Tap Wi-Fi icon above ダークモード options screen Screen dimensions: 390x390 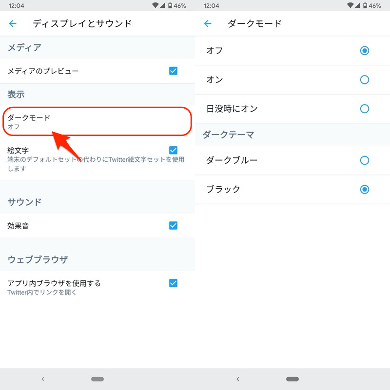coord(351,5)
